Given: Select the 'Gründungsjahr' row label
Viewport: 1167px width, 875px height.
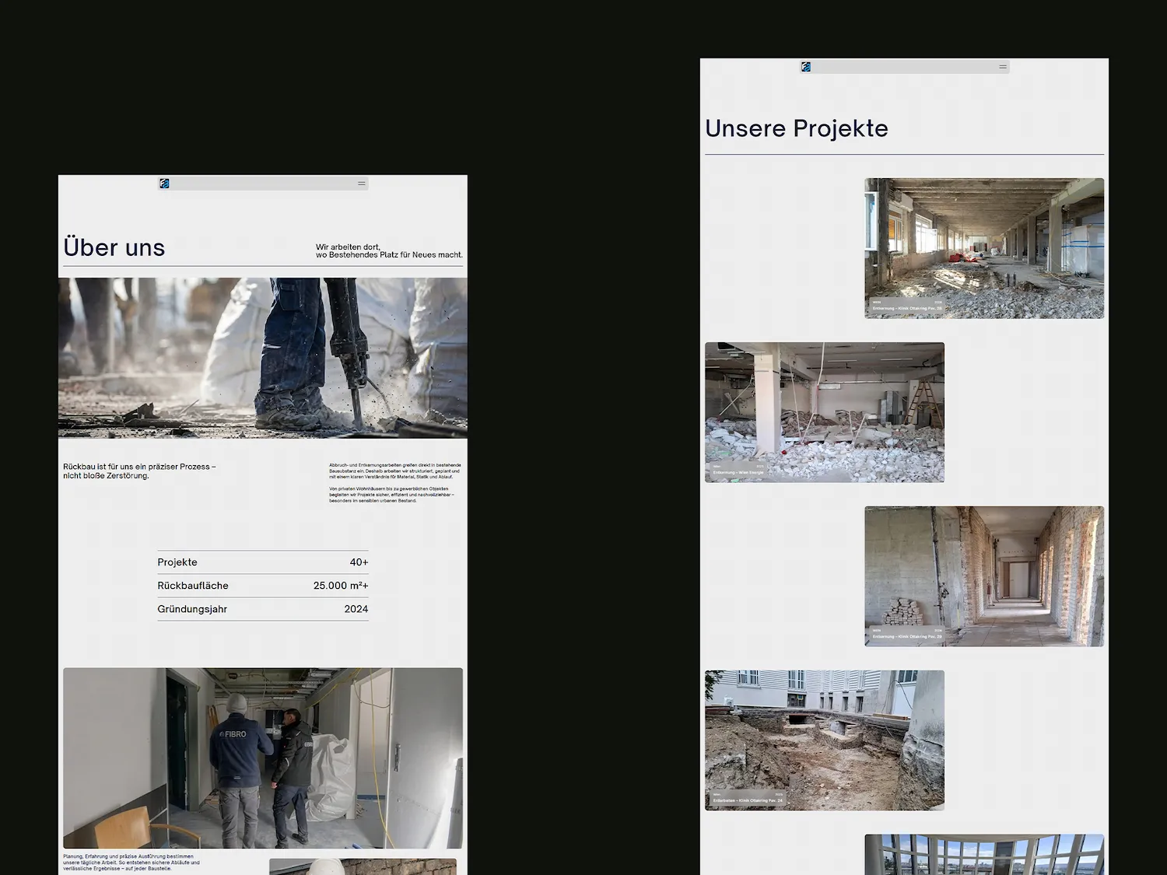Looking at the screenshot, I should pyautogui.click(x=192, y=609).
